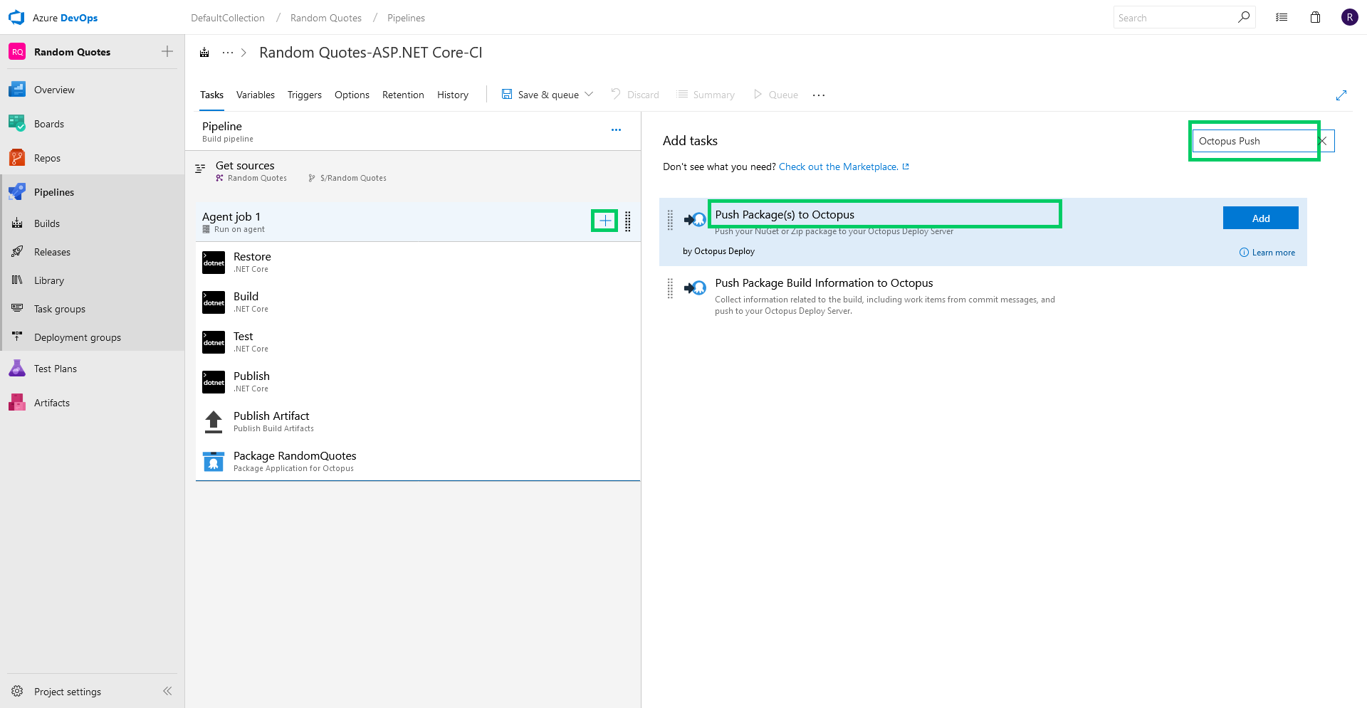The width and height of the screenshot is (1367, 708).
Task: Clear the Octopus Push search text
Action: click(1323, 141)
